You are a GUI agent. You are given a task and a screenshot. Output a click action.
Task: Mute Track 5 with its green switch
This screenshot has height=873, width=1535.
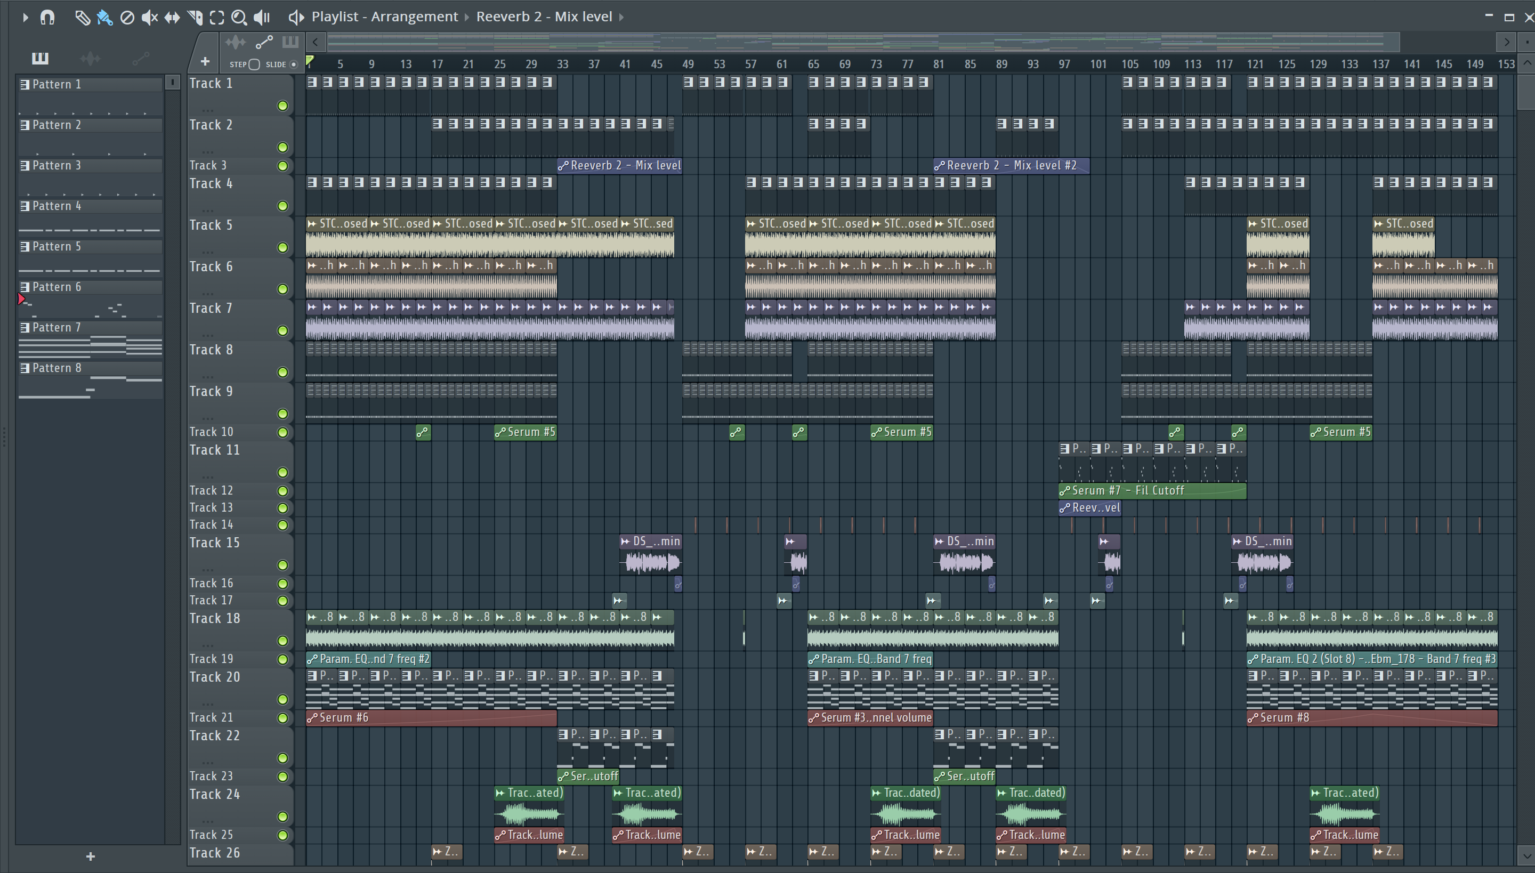tap(282, 248)
